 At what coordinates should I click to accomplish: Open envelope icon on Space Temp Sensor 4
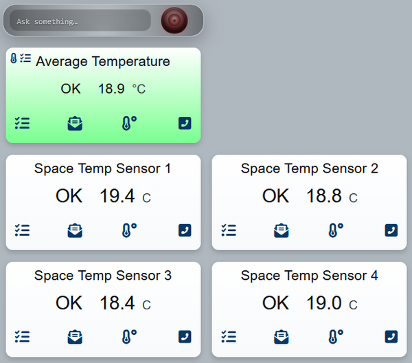[282, 337]
